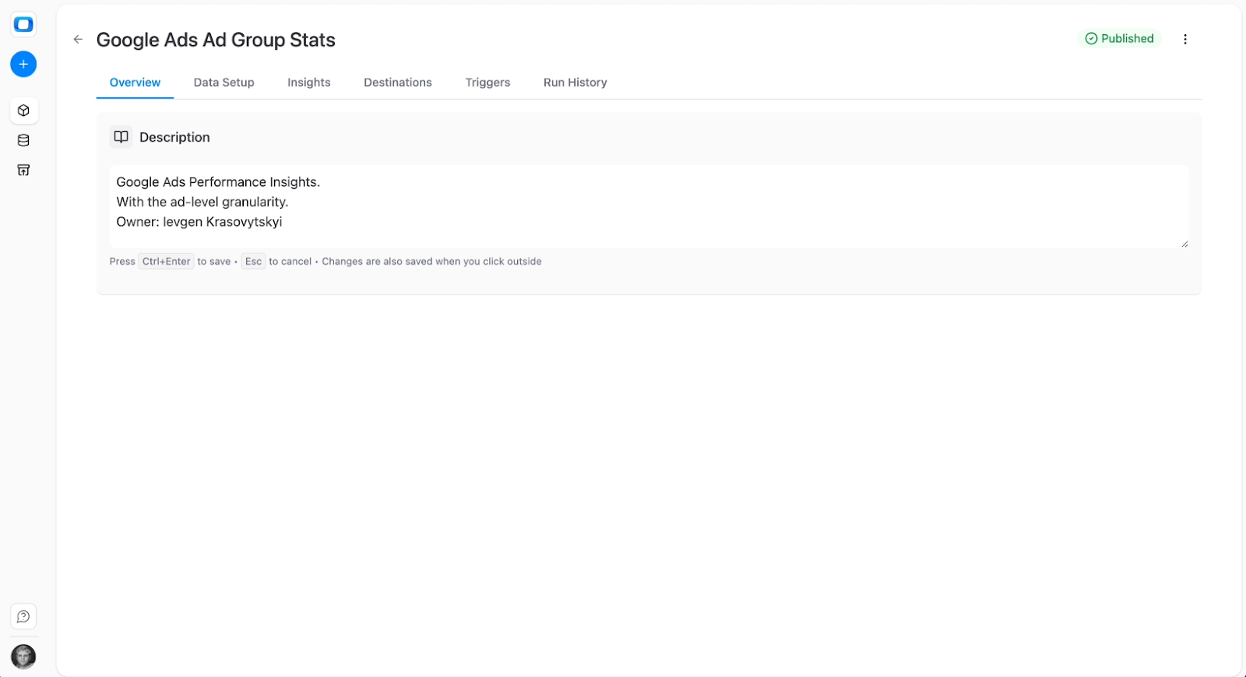Click the 'With the ad-level granularity.' line
This screenshot has height=677, width=1246.
point(202,202)
